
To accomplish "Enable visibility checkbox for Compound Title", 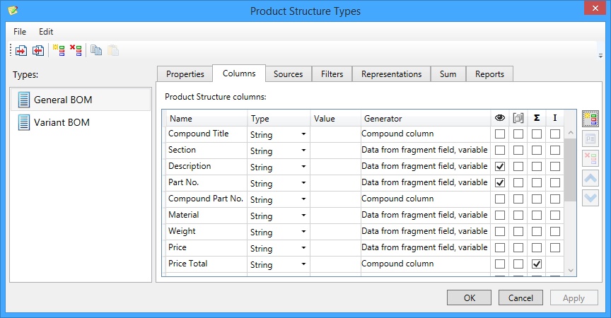I will coord(500,134).
